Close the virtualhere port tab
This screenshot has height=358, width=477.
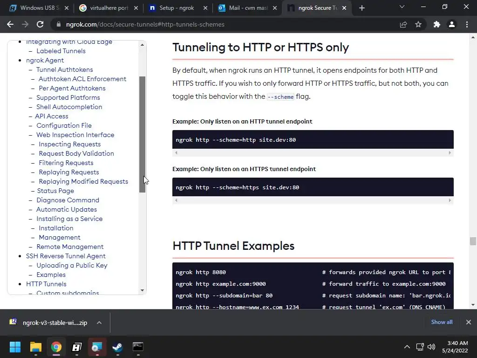click(x=136, y=8)
